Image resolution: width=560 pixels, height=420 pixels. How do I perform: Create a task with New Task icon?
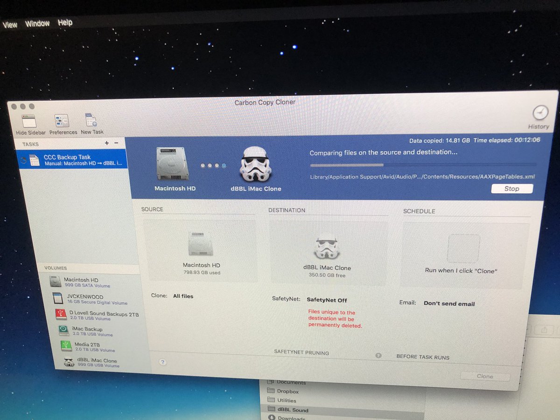click(x=91, y=121)
